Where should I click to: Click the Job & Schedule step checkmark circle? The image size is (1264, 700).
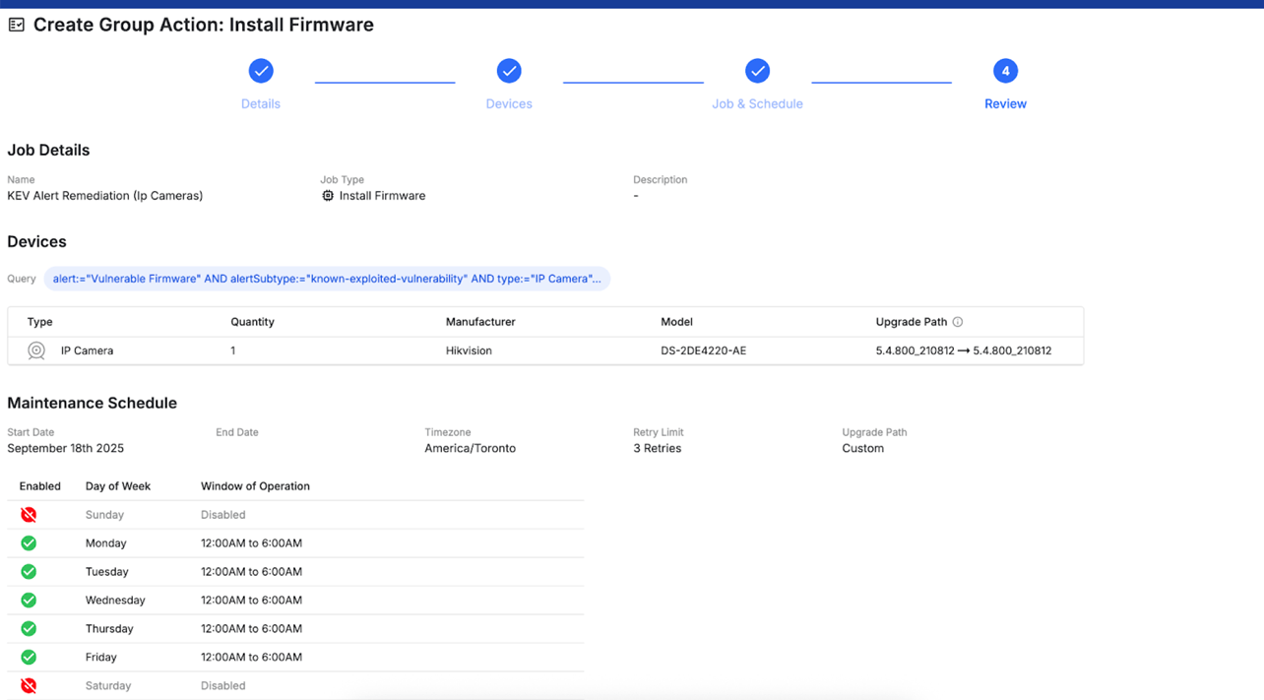(x=757, y=71)
